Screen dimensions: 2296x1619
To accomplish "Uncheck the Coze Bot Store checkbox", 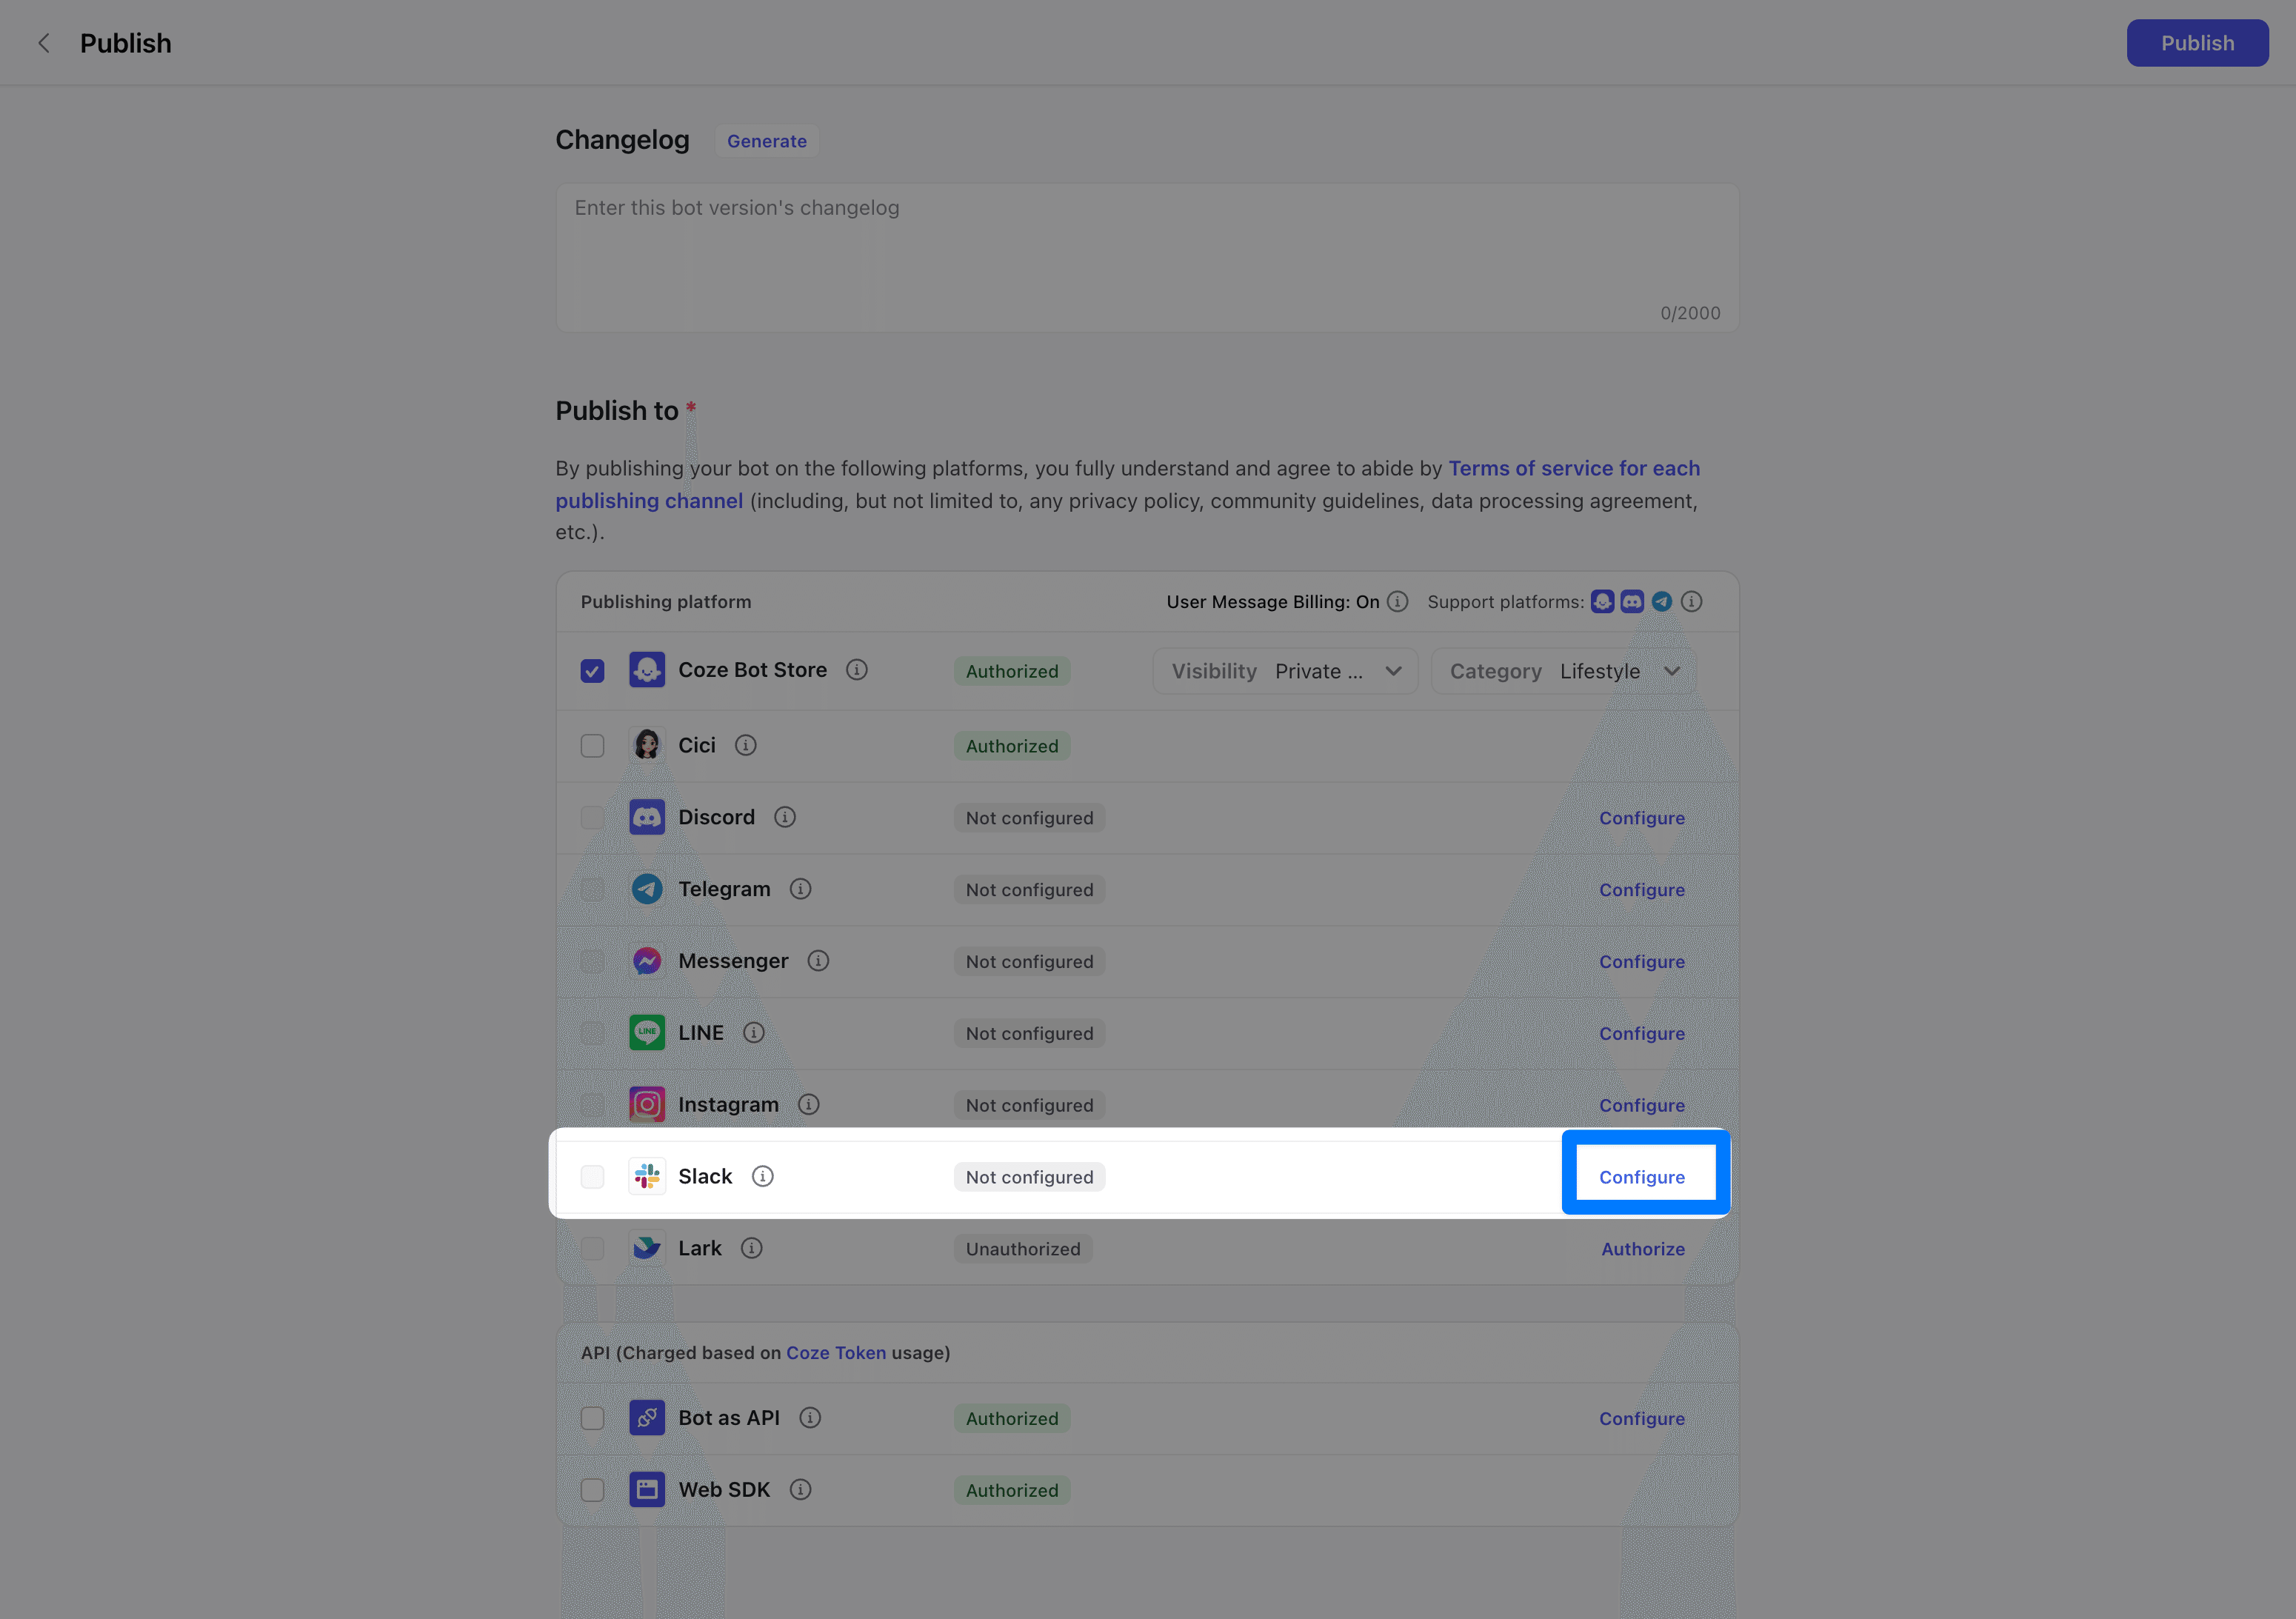I will (x=592, y=671).
